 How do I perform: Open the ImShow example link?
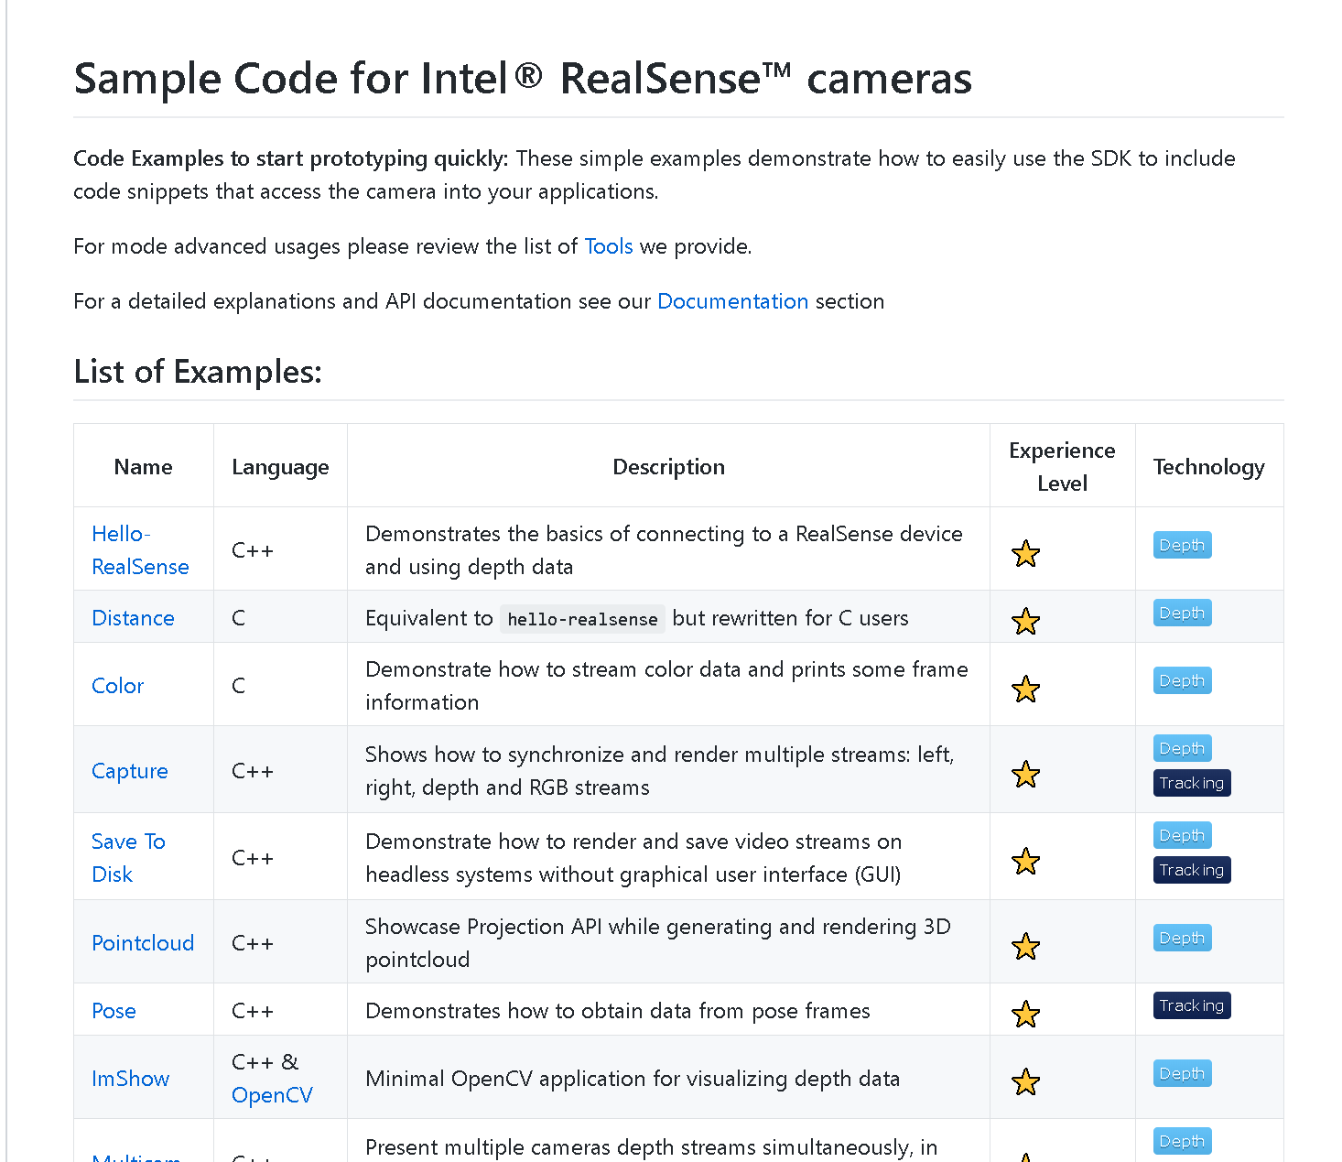coord(130,1079)
